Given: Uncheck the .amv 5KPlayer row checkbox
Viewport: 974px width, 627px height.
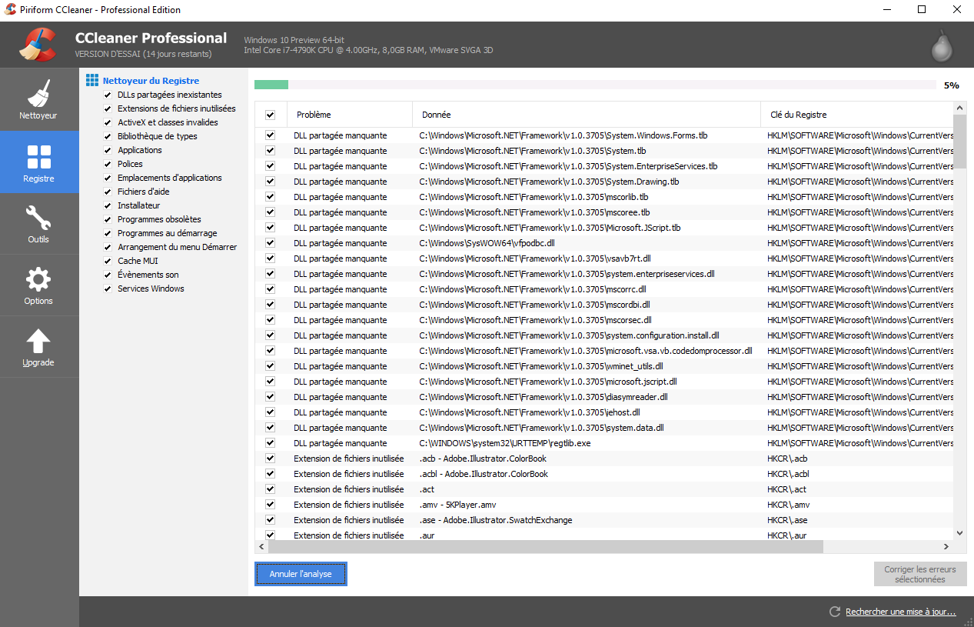Looking at the screenshot, I should tap(270, 505).
